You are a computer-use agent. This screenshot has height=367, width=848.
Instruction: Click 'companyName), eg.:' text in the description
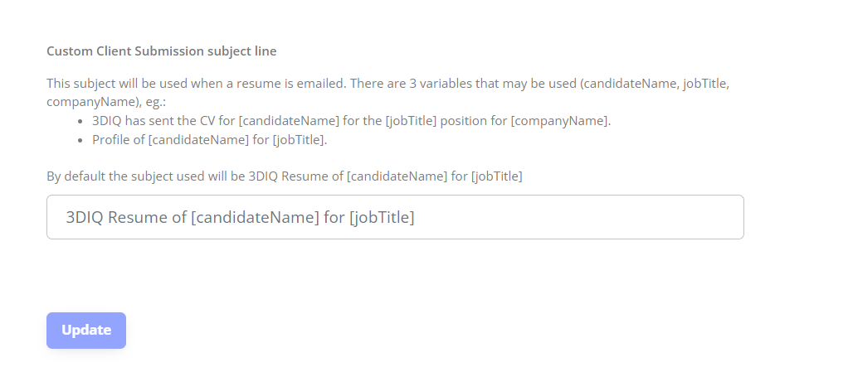pyautogui.click(x=106, y=102)
